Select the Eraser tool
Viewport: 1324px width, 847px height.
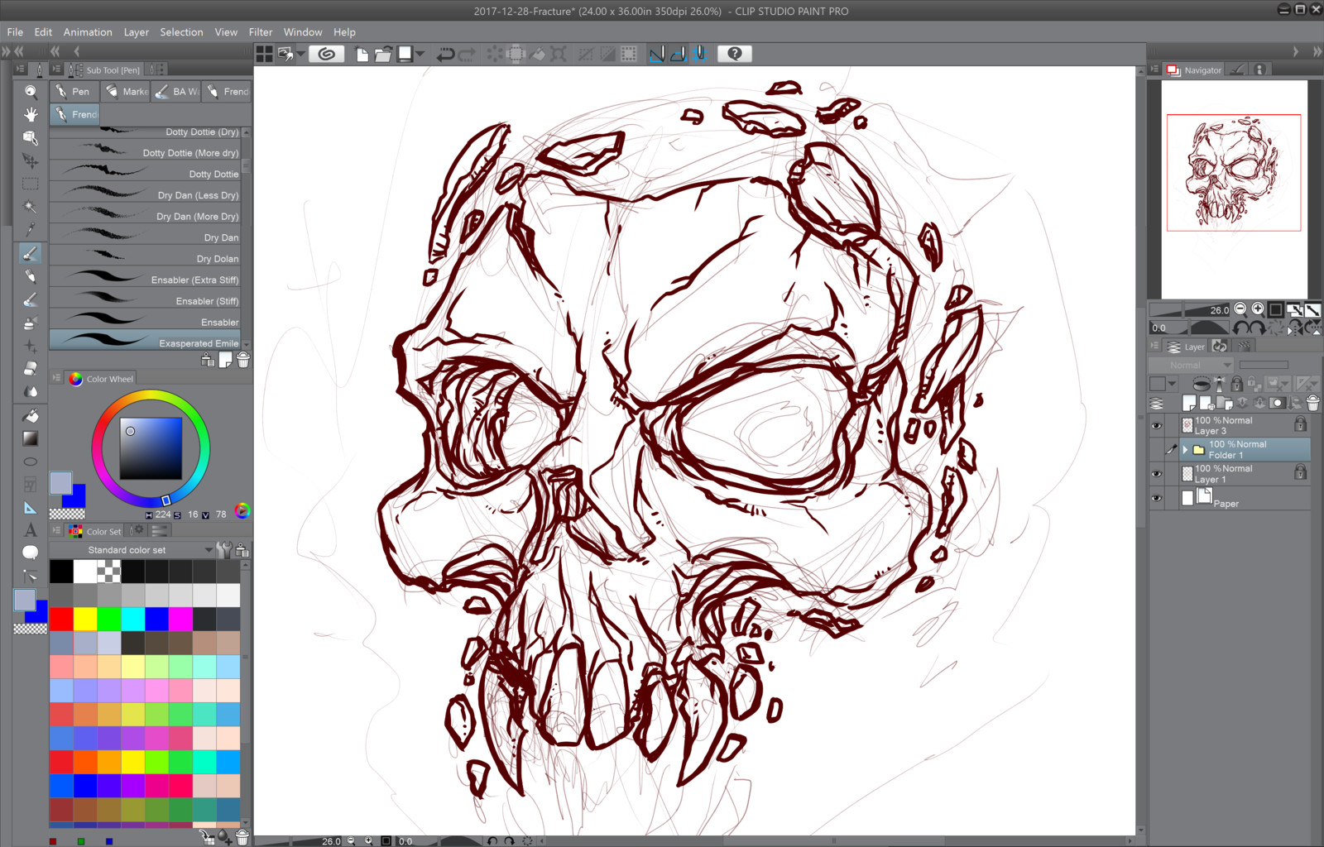coord(31,369)
